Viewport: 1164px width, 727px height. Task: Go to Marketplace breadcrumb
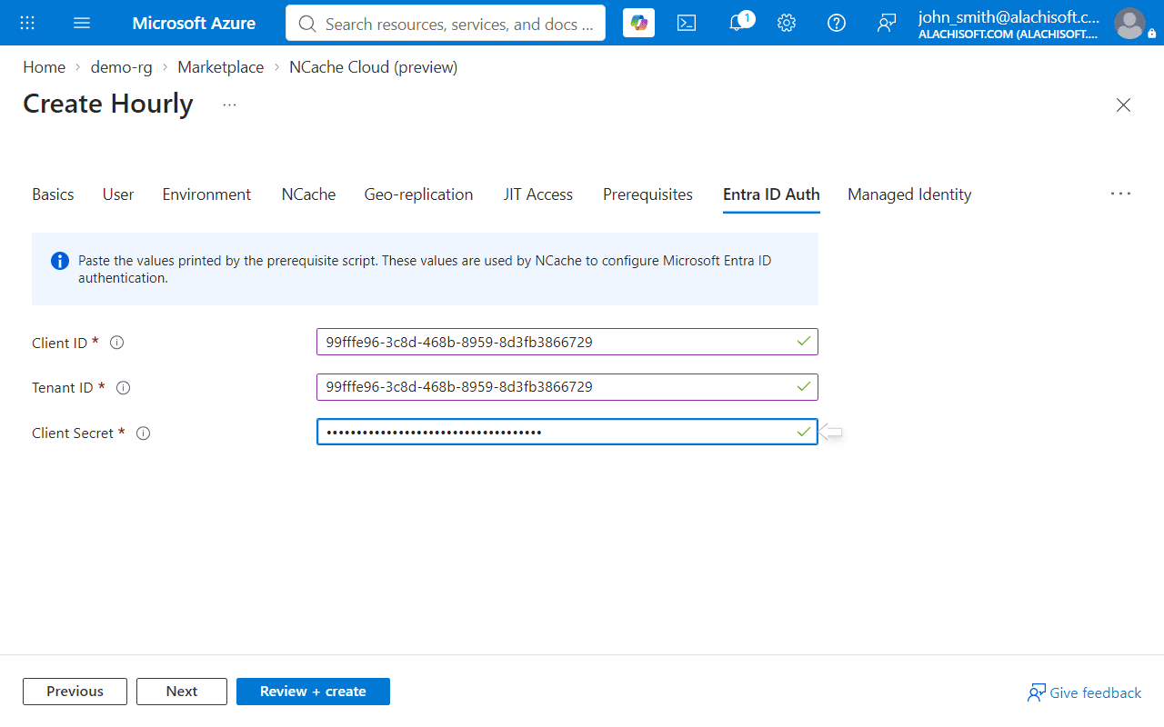(220, 67)
